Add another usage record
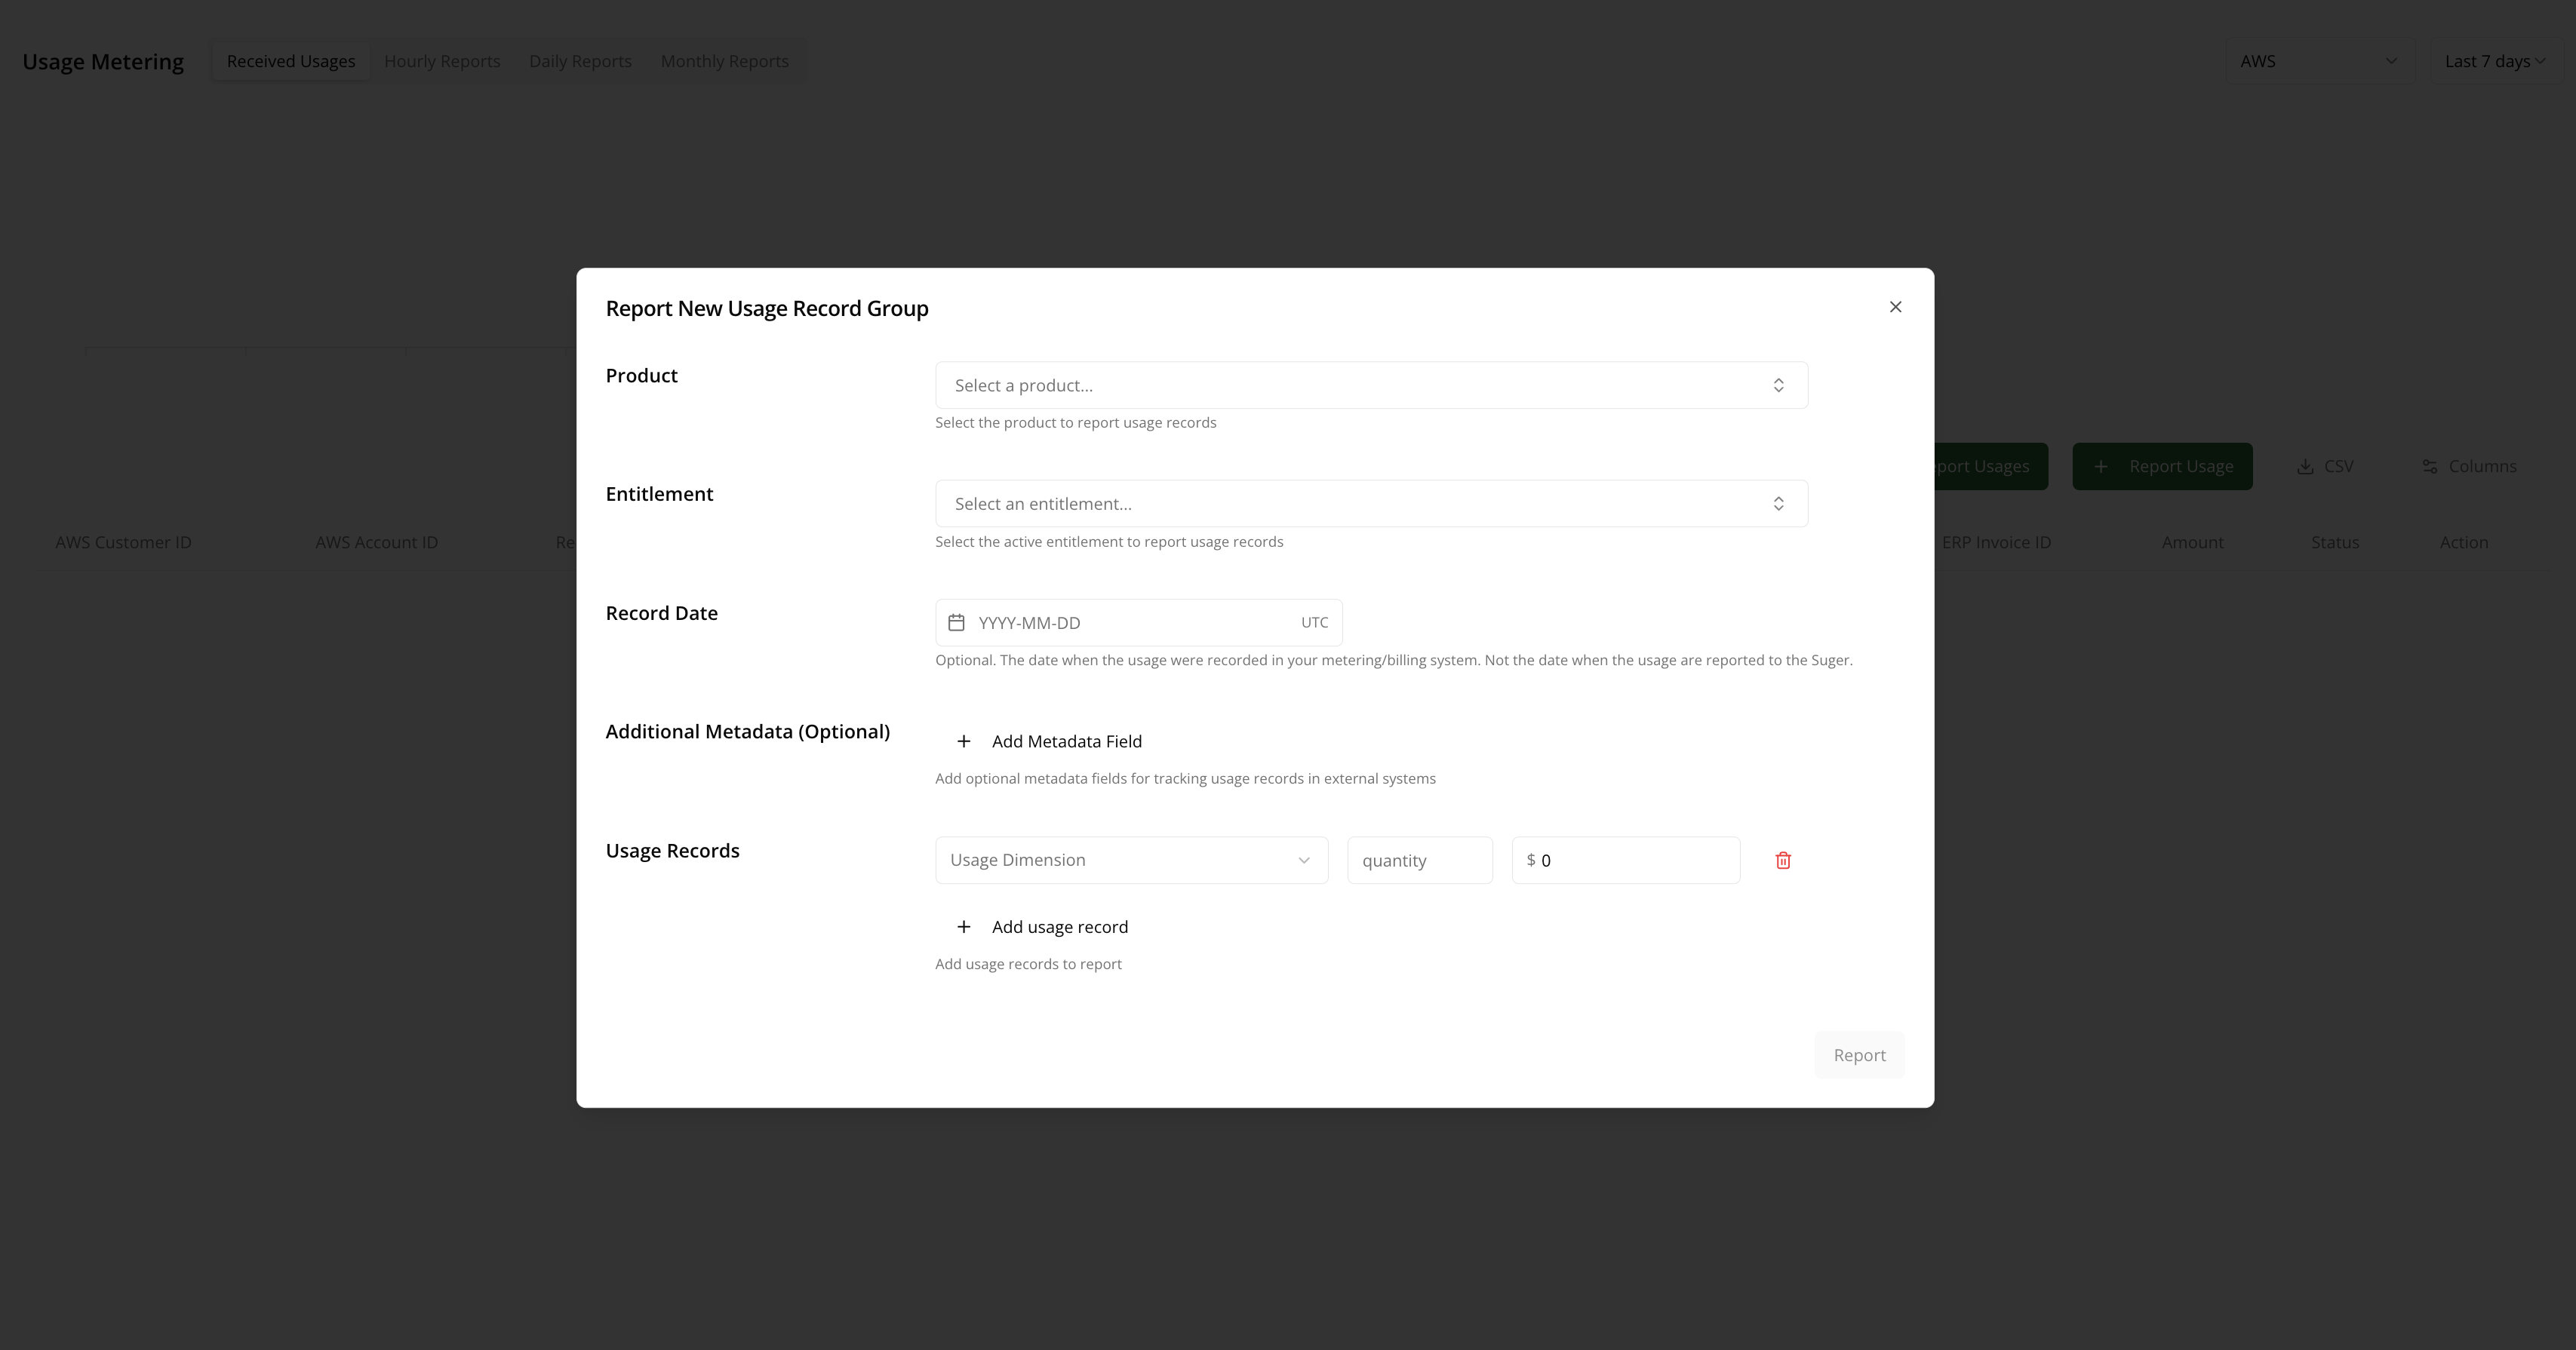 click(1041, 928)
